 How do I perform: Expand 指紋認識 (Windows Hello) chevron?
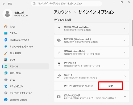click(x=125, y=40)
